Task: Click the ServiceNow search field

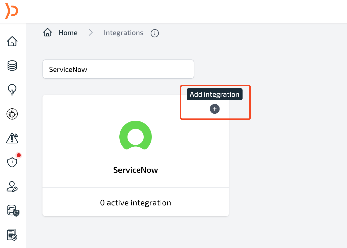Action: (118, 69)
